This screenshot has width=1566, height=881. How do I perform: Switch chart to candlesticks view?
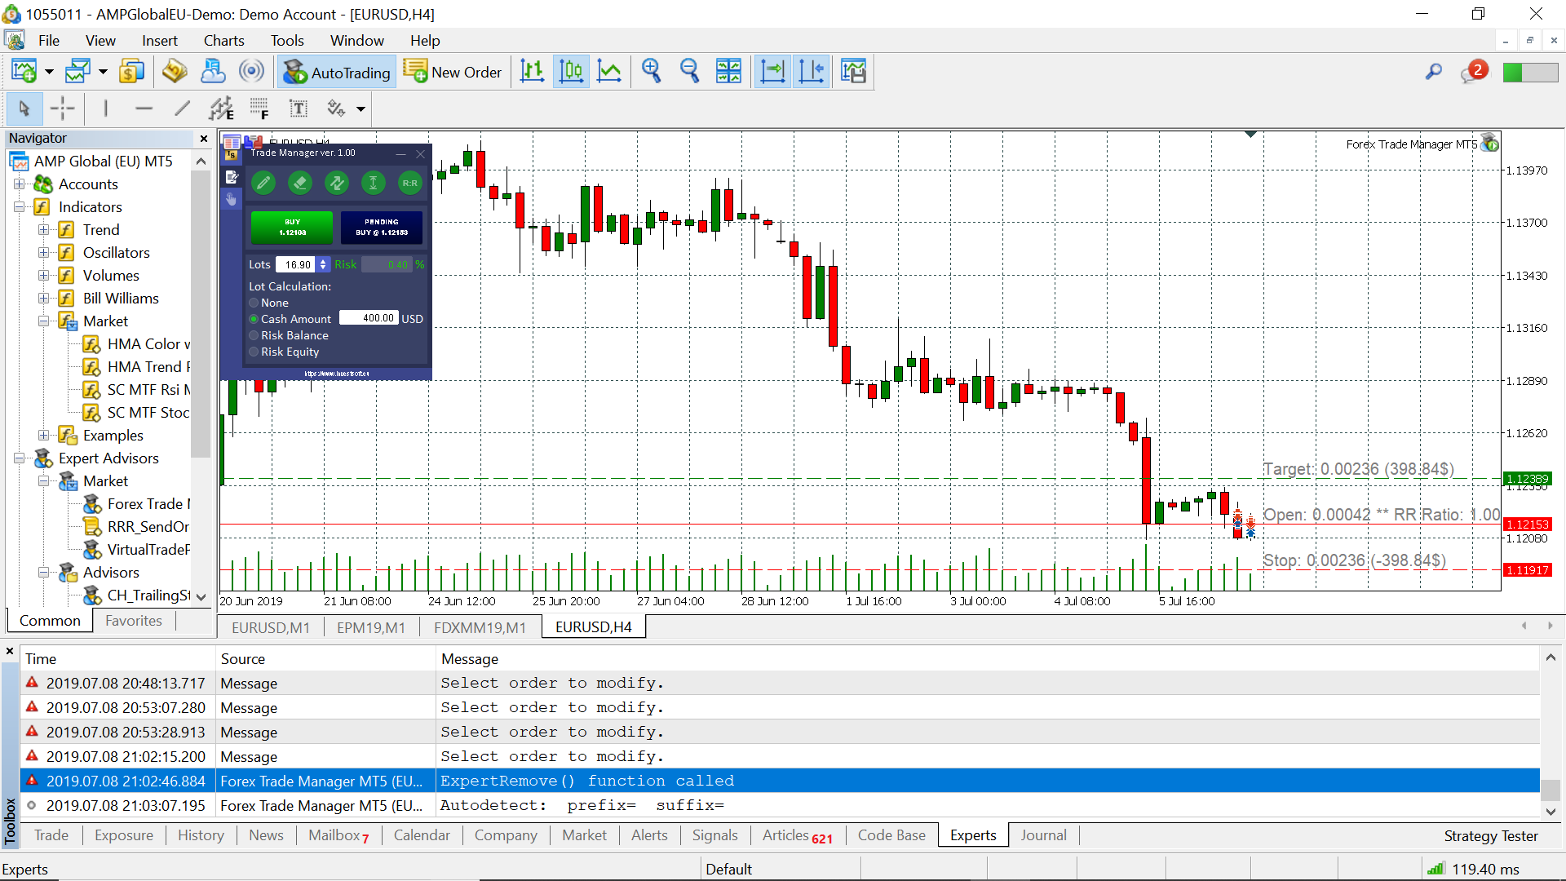571,72
